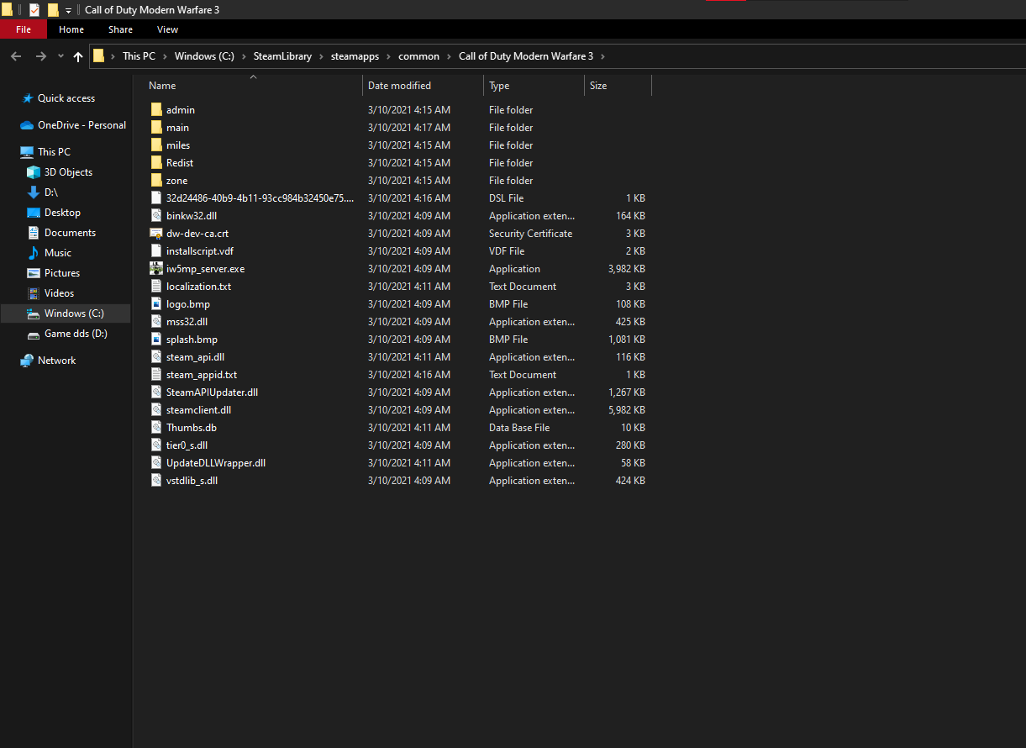Go up one folder level
1026x748 pixels.
(x=78, y=56)
